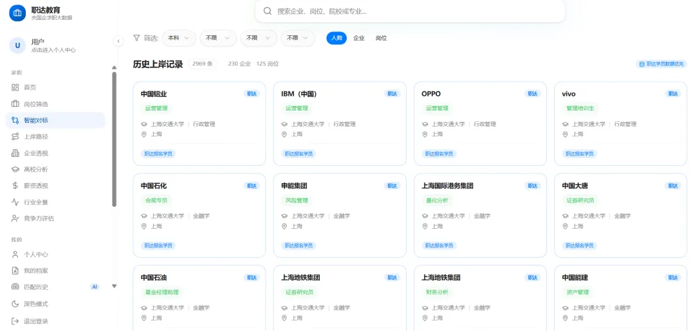The width and height of the screenshot is (695, 331).
Task: Click the 职达报名学员 label on vivo card
Action: point(580,154)
